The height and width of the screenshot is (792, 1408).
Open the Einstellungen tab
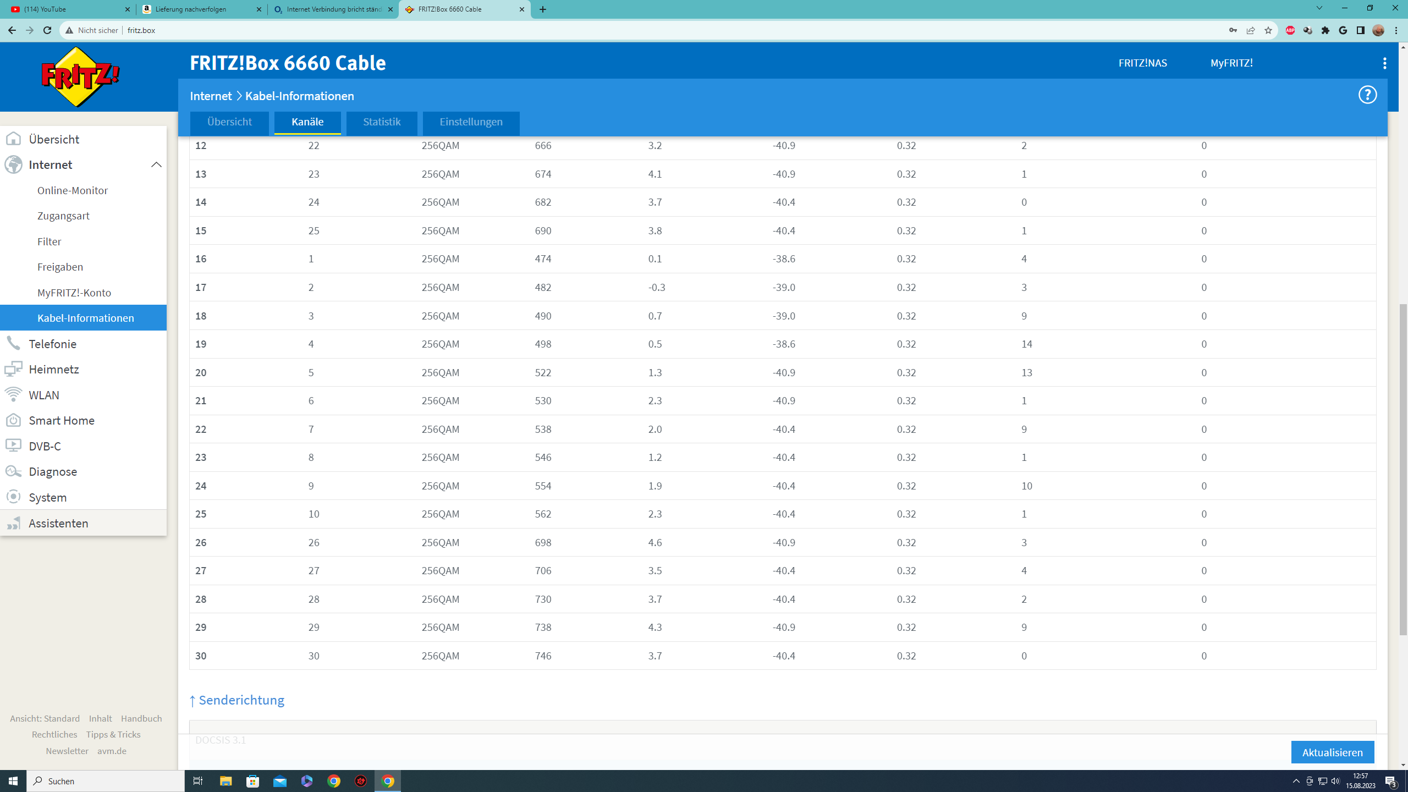[x=471, y=122]
